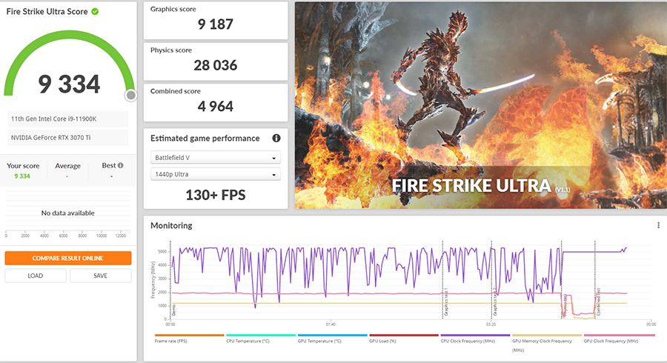Click the score gauge end knob

tap(131, 96)
